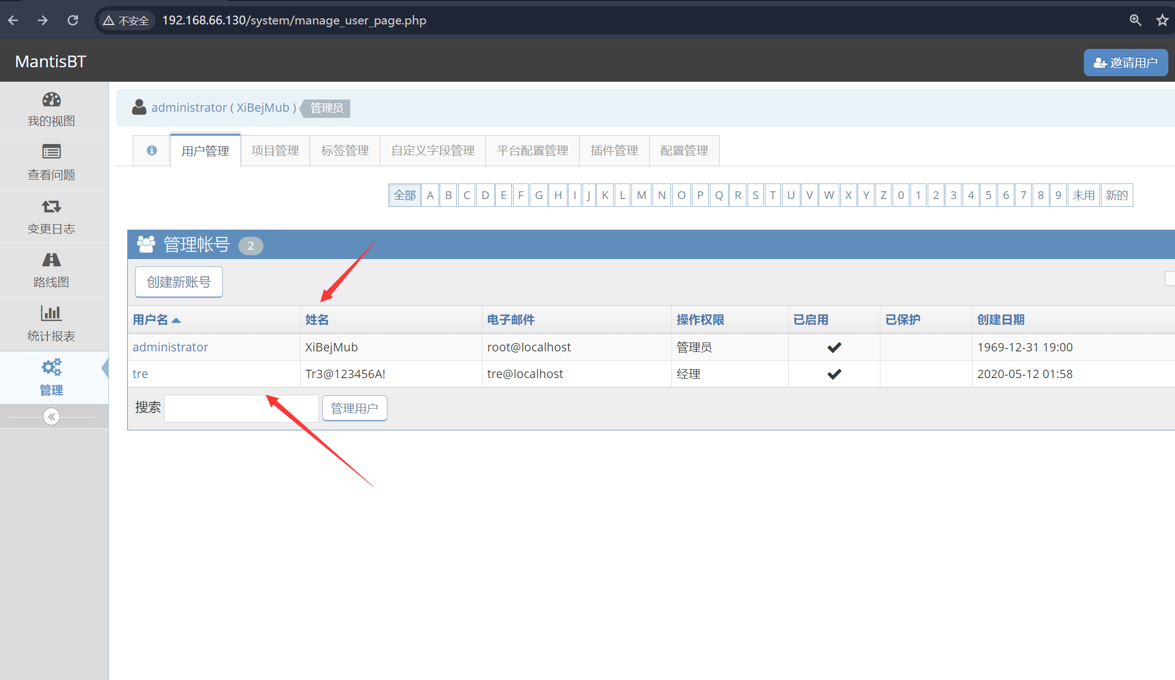This screenshot has height=680, width=1175.
Task: Click name cell XiBejMub
Action: click(x=331, y=347)
